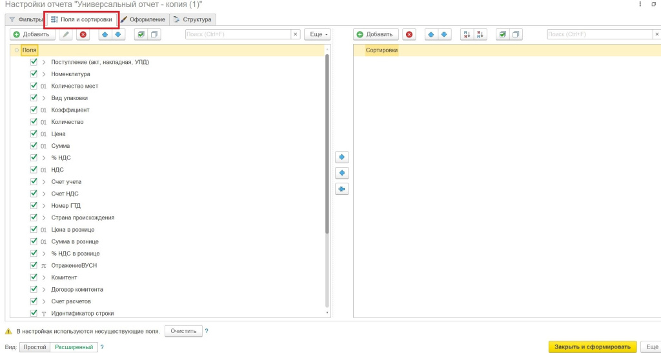Viewport: 661px width, 353px height.
Task: Open the Еще dropdown in fields toolbar
Action: coord(317,34)
